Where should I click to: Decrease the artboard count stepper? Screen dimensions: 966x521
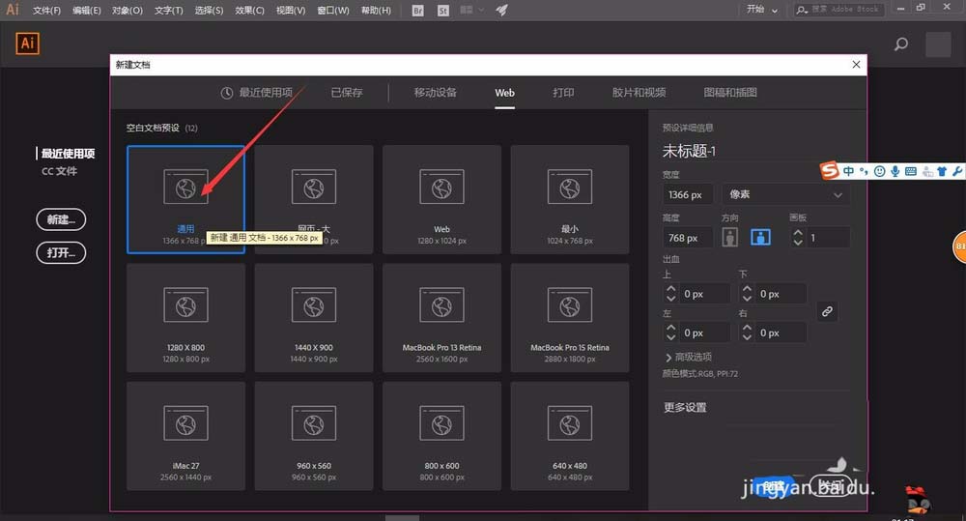point(798,242)
